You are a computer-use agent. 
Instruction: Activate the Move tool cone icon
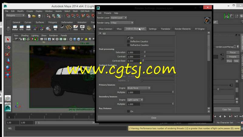(8, 61)
